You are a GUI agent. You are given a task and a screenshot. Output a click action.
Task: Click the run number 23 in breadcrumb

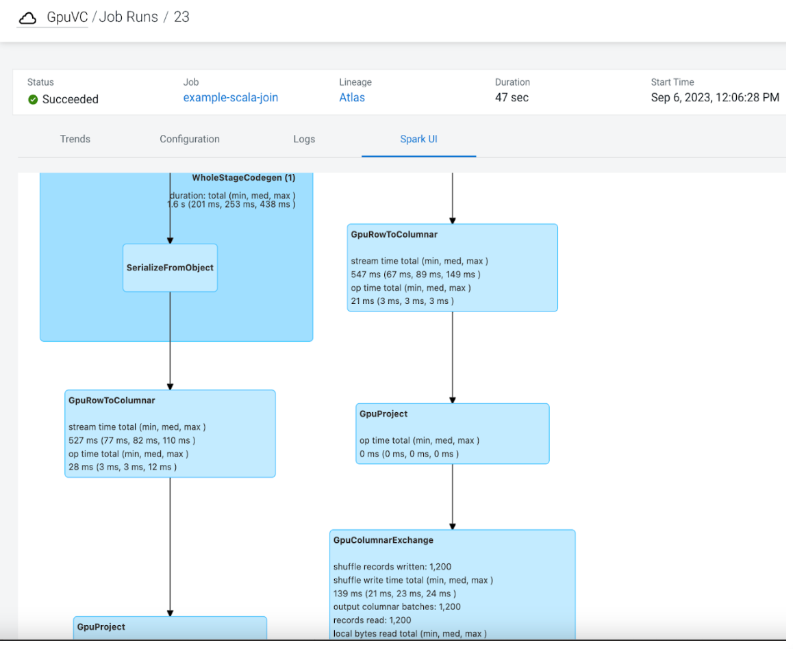point(181,17)
